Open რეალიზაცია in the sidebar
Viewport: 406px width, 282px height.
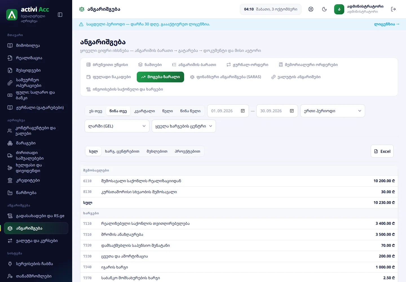(x=36, y=58)
